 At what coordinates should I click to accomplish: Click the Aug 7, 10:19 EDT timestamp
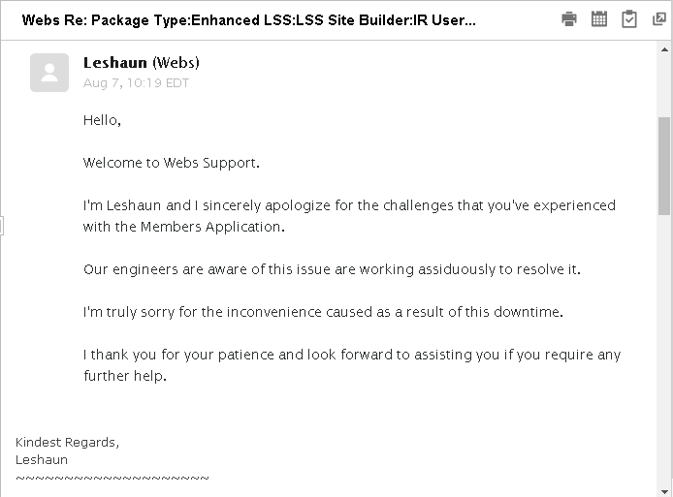pos(136,82)
